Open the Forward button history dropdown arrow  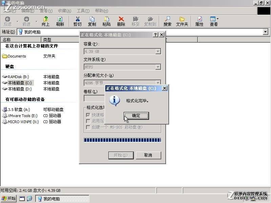tap(37, 21)
